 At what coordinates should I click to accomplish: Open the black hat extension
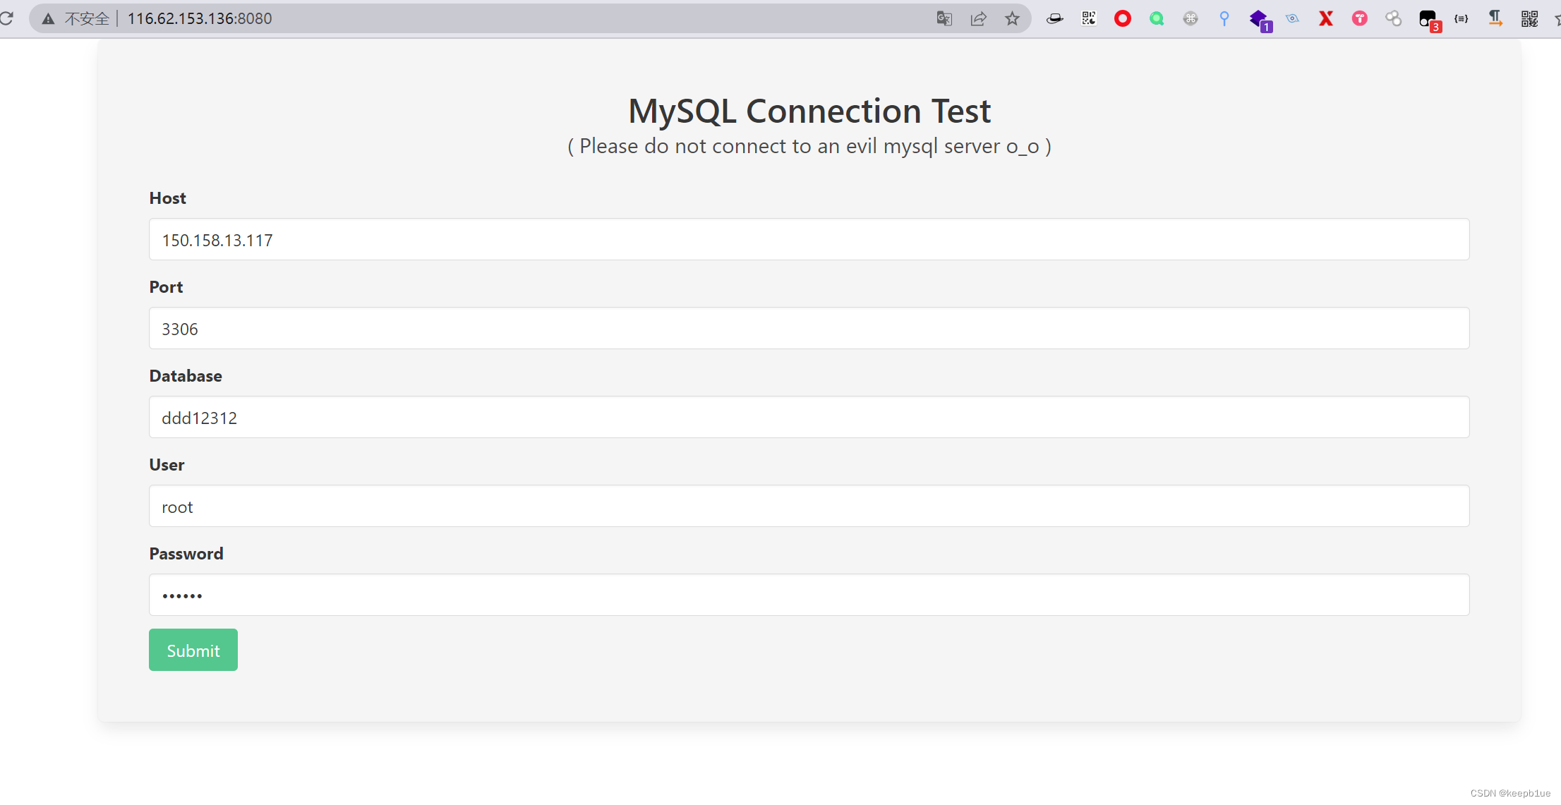point(1054,19)
